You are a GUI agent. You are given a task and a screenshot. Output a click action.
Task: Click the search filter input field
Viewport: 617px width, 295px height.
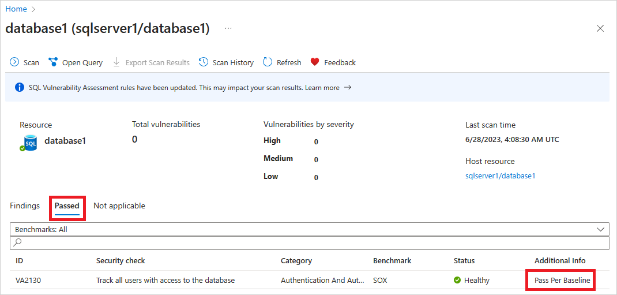[309, 243]
